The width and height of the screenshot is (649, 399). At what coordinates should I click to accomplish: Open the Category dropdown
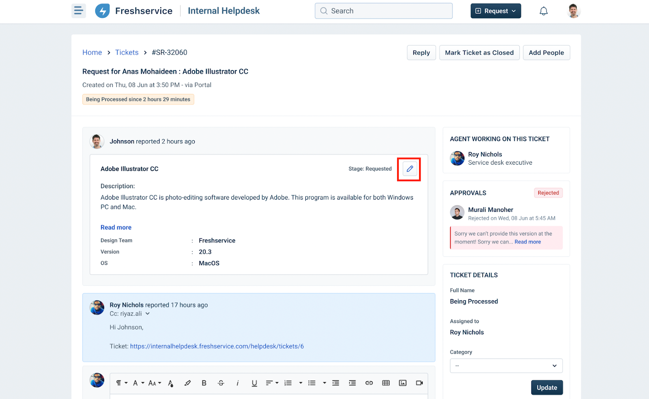(x=506, y=366)
